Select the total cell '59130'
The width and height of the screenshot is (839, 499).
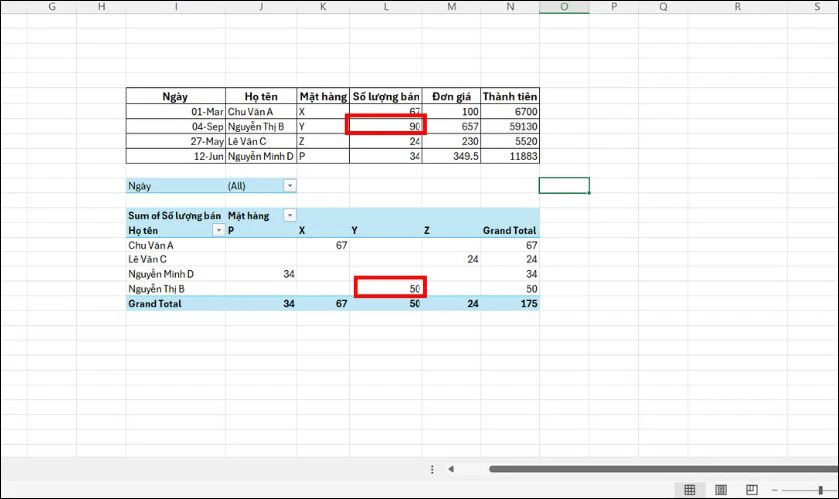coord(510,126)
